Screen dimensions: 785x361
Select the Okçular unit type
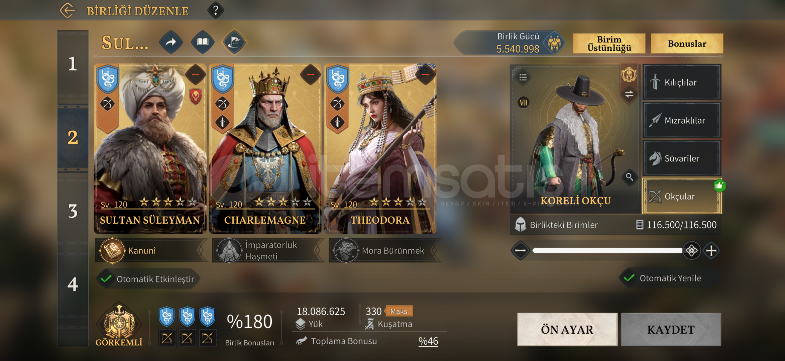(x=682, y=196)
